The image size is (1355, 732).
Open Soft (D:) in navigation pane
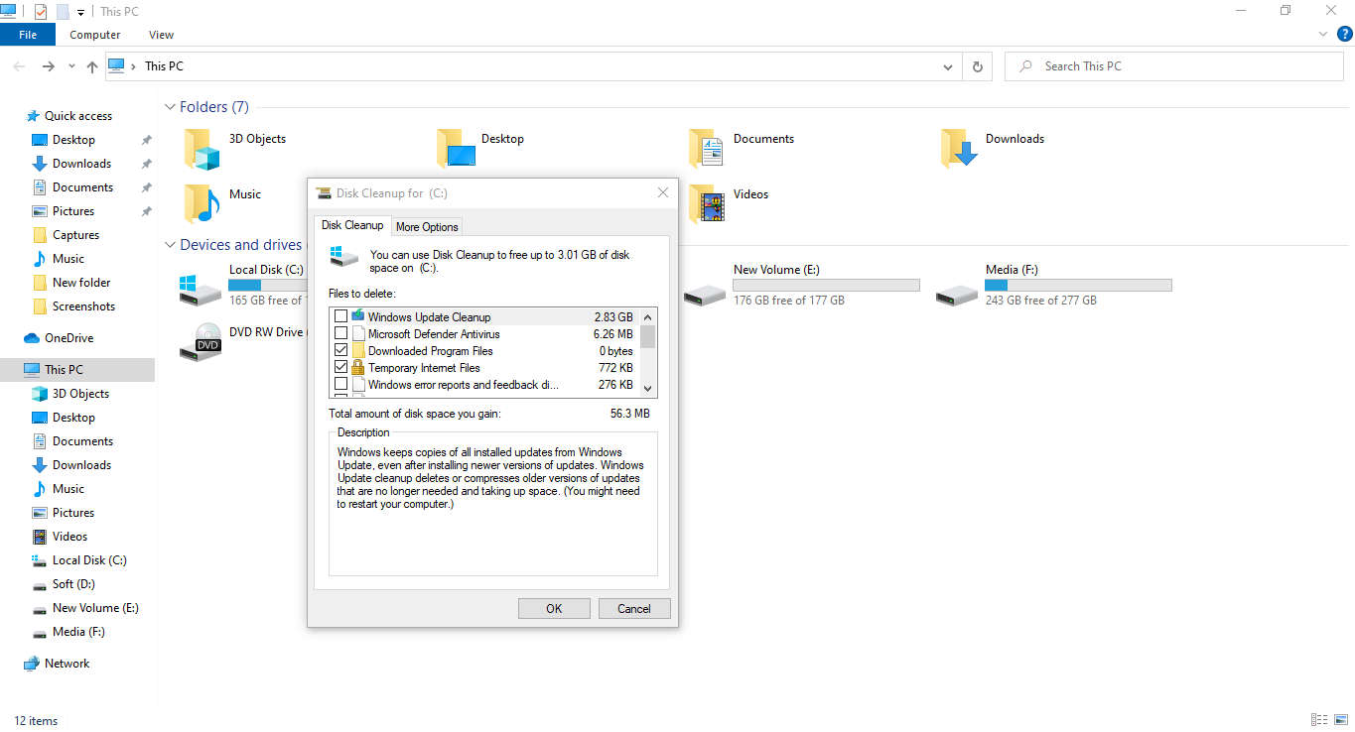click(x=63, y=584)
